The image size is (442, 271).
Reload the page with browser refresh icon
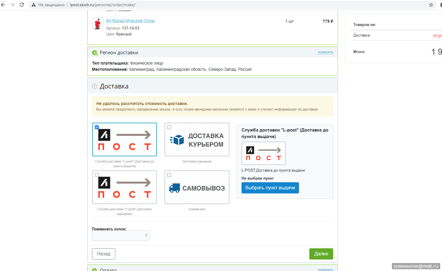(x=22, y=5)
